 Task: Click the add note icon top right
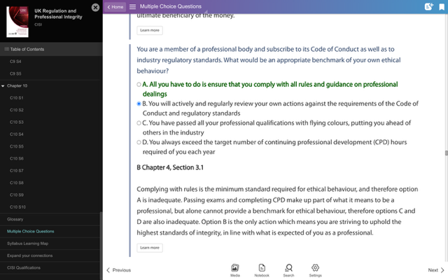428,6
